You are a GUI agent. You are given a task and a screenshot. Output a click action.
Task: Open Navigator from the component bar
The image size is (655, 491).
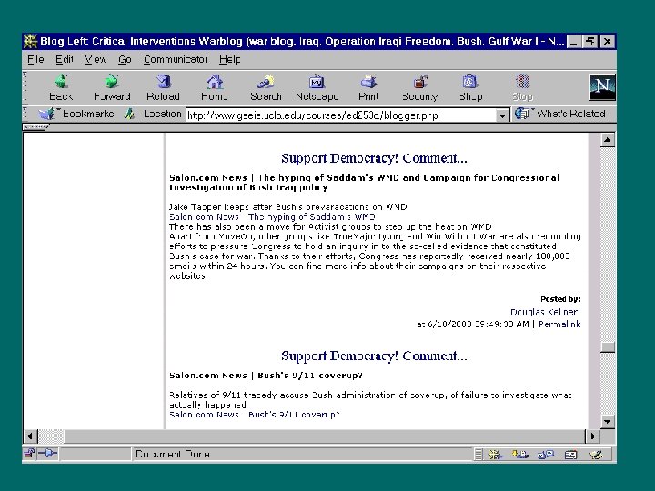click(x=495, y=455)
